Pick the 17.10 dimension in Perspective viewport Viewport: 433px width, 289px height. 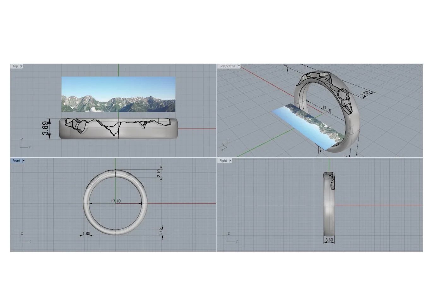[327, 110]
